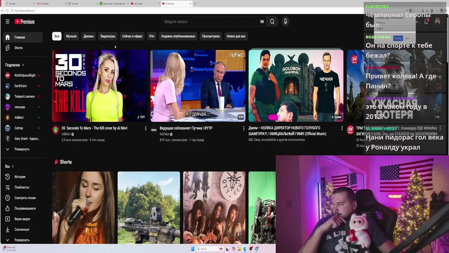Image resolution: width=449 pixels, height=253 pixels.
Task: Open more options for the 30 Seconds To Mars video
Action: [x=146, y=129]
